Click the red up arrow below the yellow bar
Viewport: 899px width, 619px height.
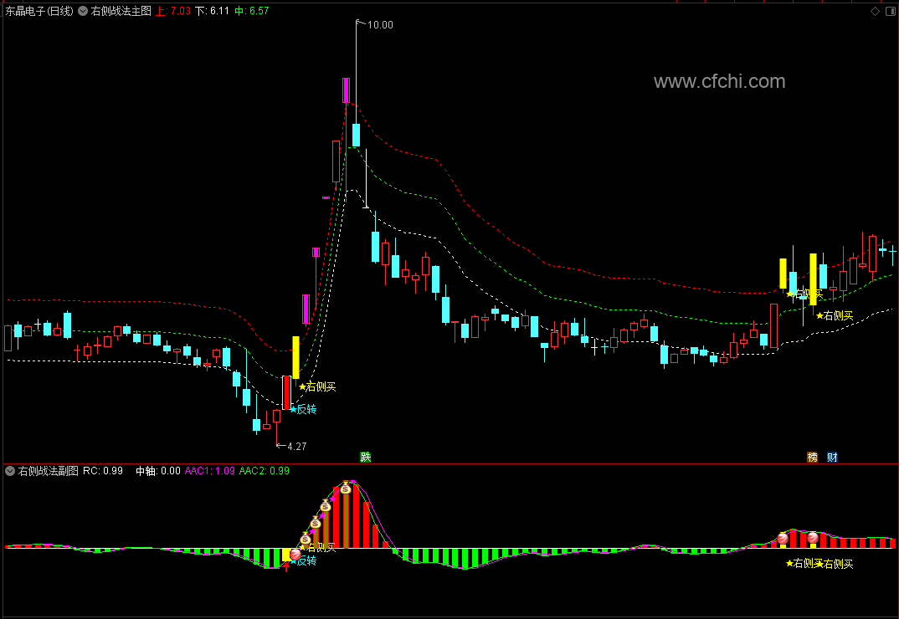[286, 567]
